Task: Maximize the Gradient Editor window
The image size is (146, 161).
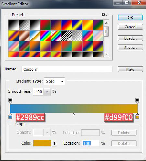Action: click(x=127, y=2)
